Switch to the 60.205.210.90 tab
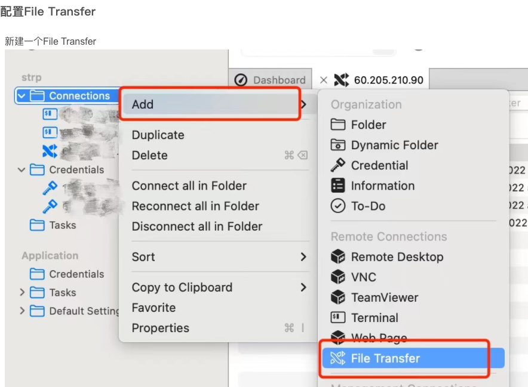 371,80
